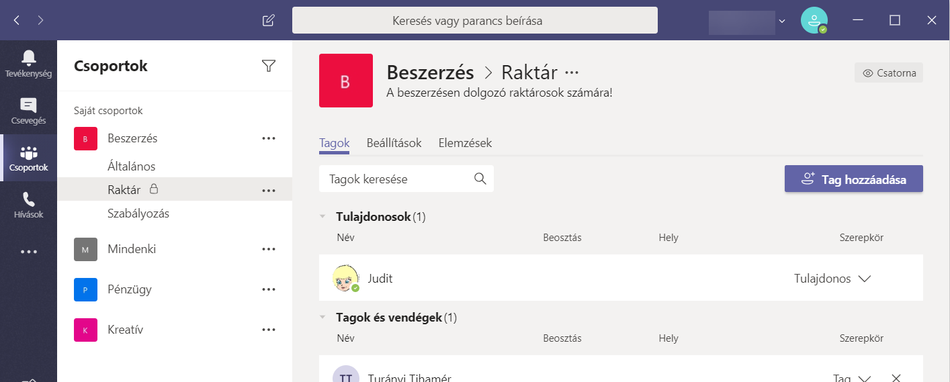
Task: Click the Keresés vagy parancs beírása field
Action: pyautogui.click(x=474, y=20)
